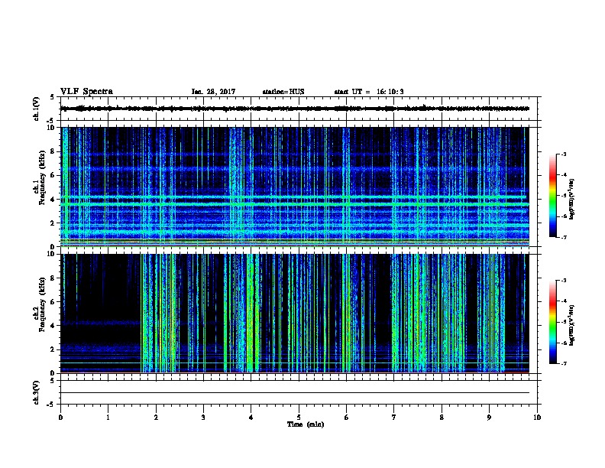The height and width of the screenshot is (468, 605).
Task: Click the "station=HUS" header label
Action: (283, 92)
